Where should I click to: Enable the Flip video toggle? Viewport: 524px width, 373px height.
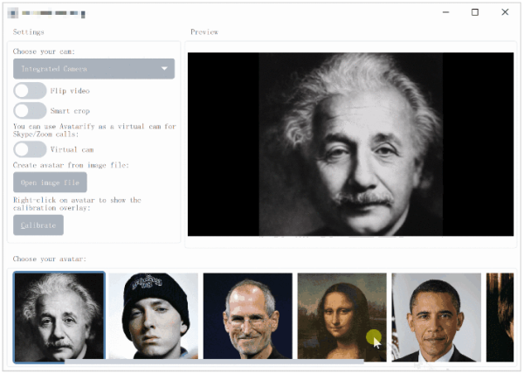coord(30,91)
